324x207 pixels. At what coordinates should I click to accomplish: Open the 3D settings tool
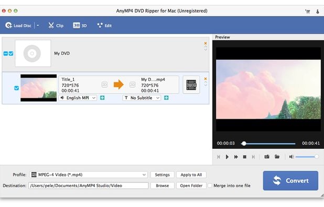coord(80,25)
